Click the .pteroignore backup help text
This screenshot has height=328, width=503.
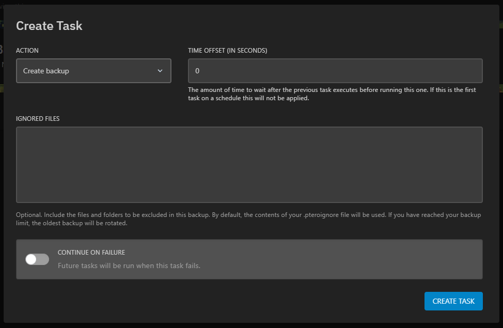(248, 219)
